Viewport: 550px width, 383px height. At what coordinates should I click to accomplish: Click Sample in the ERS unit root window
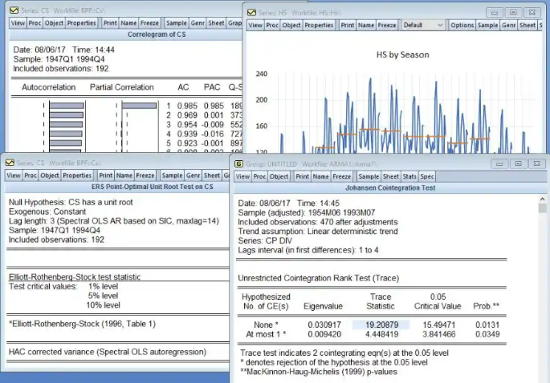(172, 175)
